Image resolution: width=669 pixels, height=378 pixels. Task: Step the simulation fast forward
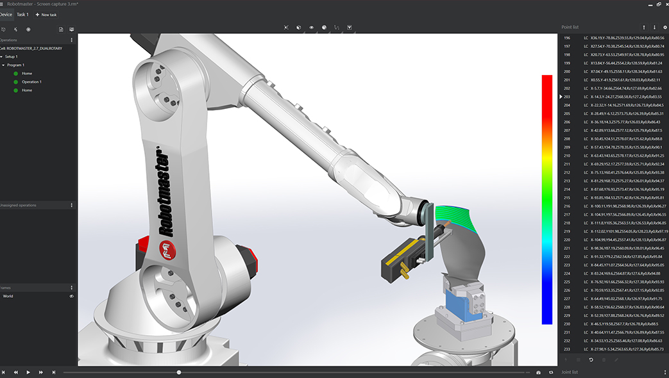point(41,372)
